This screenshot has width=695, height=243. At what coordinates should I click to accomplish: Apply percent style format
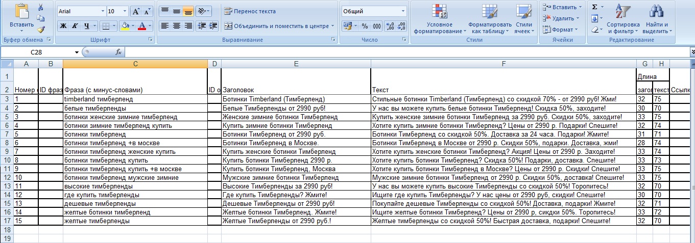tap(365, 26)
